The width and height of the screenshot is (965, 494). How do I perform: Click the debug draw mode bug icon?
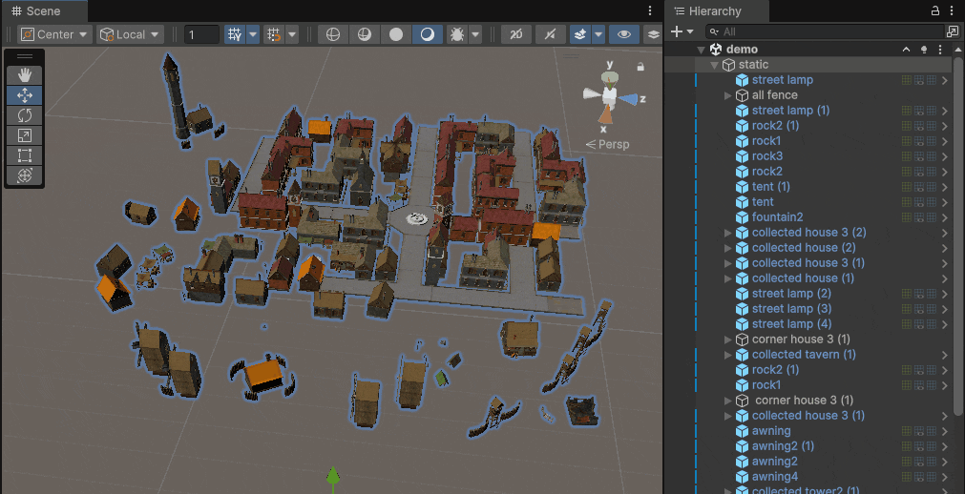coord(456,34)
